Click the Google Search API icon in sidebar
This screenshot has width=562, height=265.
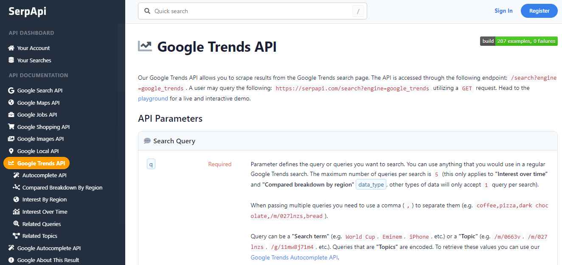tap(11, 91)
